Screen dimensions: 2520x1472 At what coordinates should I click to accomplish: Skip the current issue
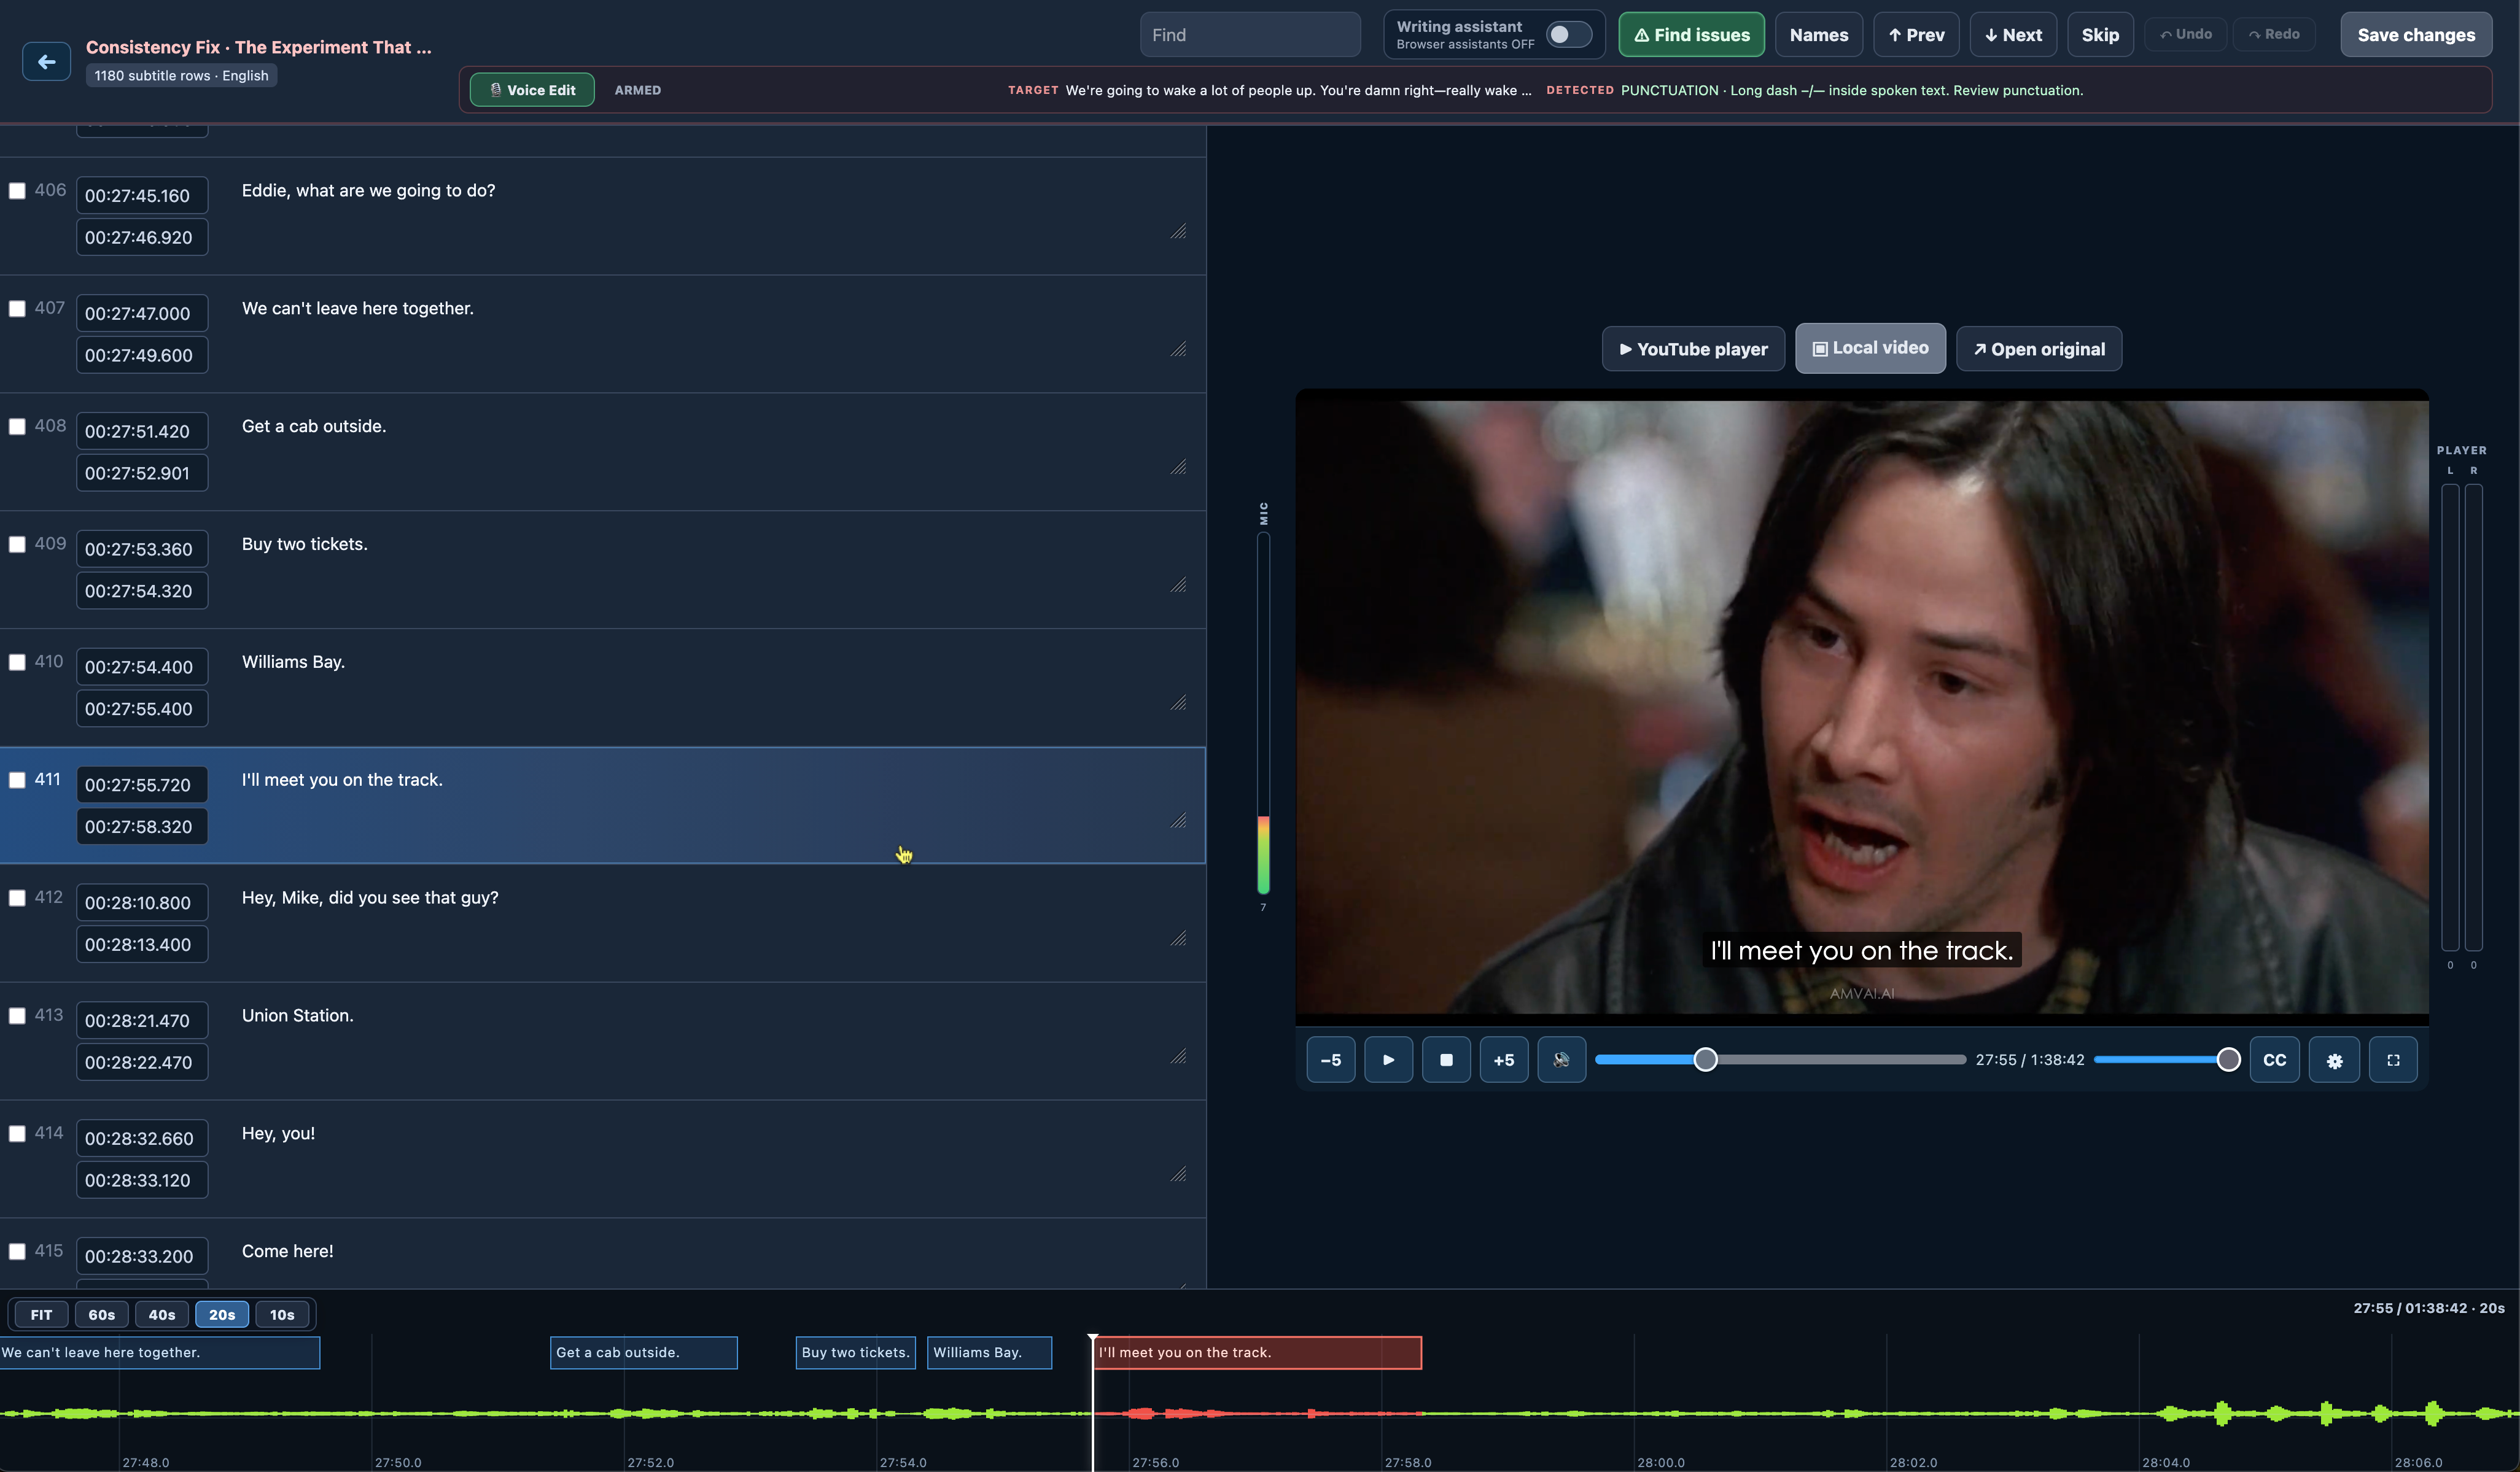pyautogui.click(x=2100, y=35)
